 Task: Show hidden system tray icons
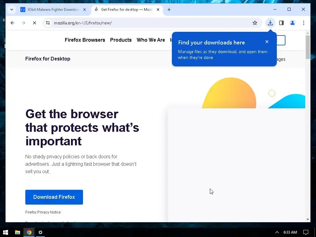pyautogui.click(x=277, y=232)
